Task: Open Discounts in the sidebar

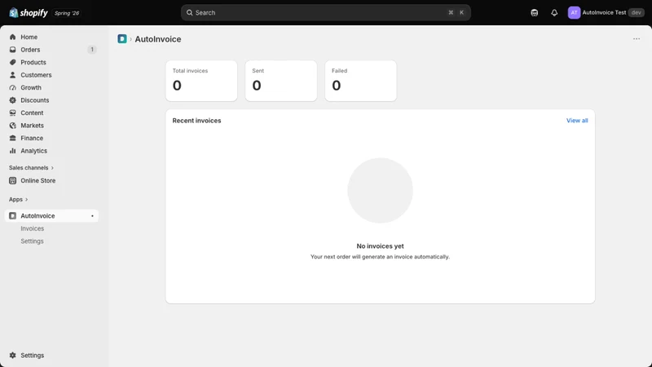Action: point(51,100)
